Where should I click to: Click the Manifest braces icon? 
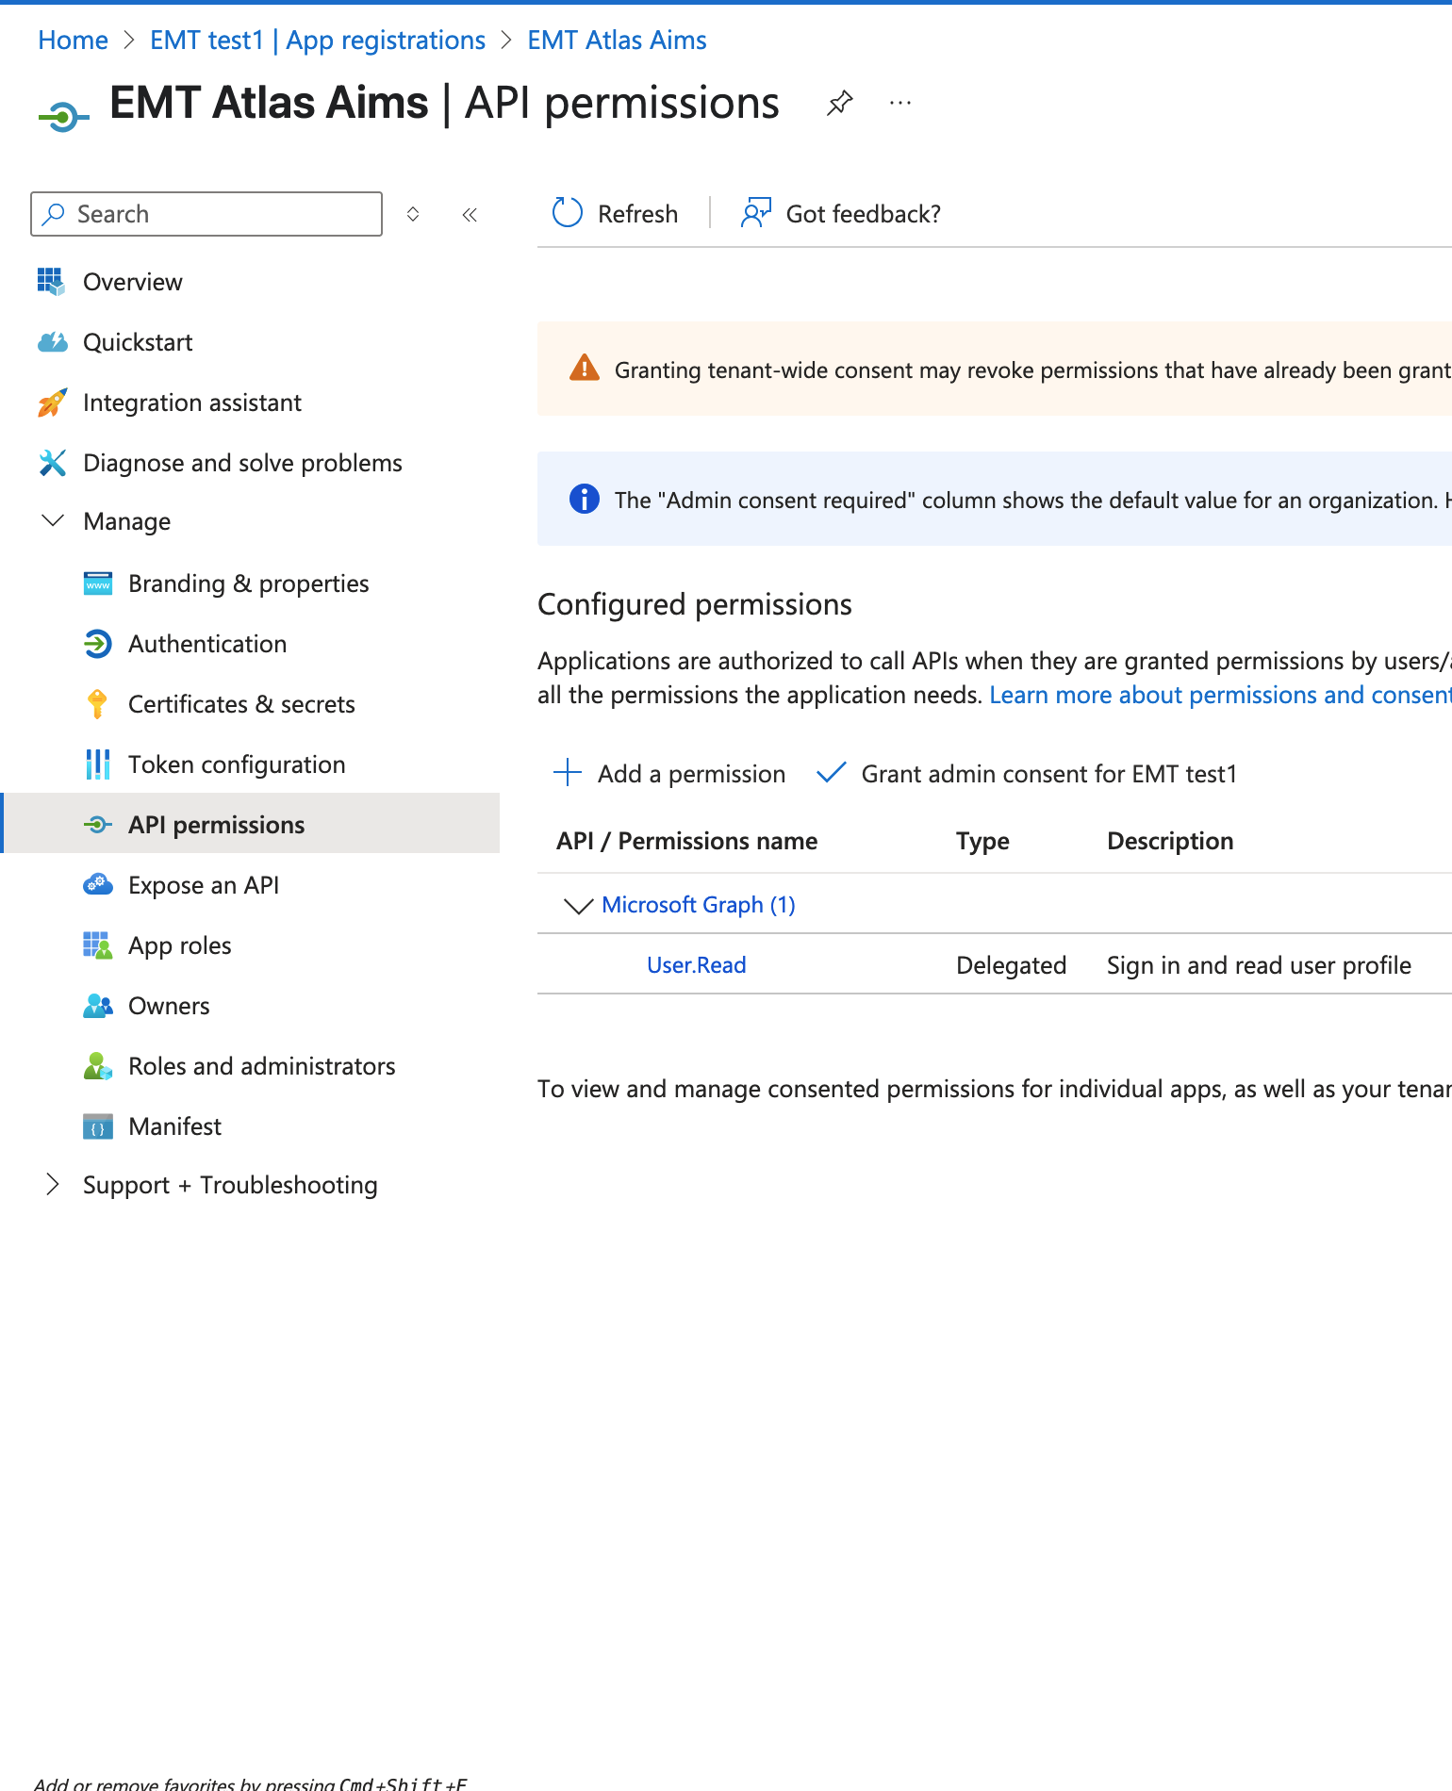point(97,1126)
